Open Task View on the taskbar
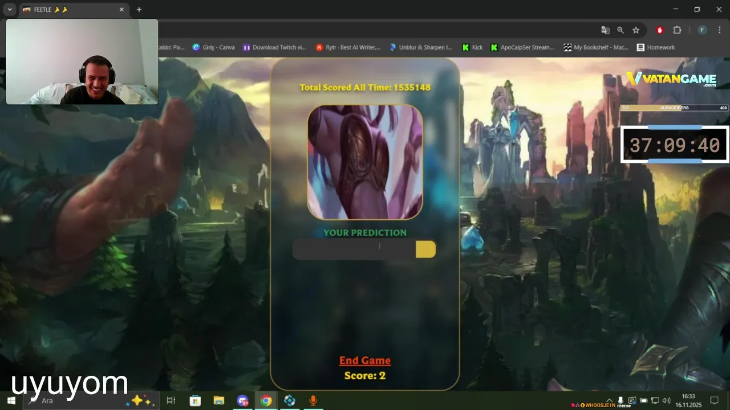The width and height of the screenshot is (730, 410). coord(171,401)
